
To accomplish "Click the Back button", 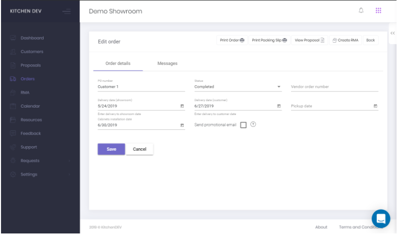I will [x=371, y=40].
